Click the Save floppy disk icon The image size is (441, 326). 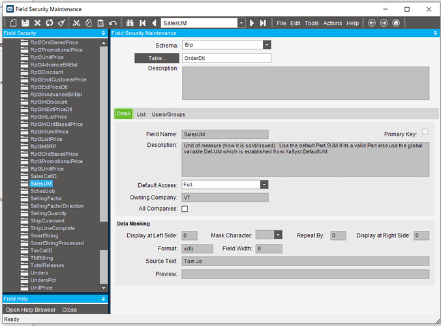[25, 23]
